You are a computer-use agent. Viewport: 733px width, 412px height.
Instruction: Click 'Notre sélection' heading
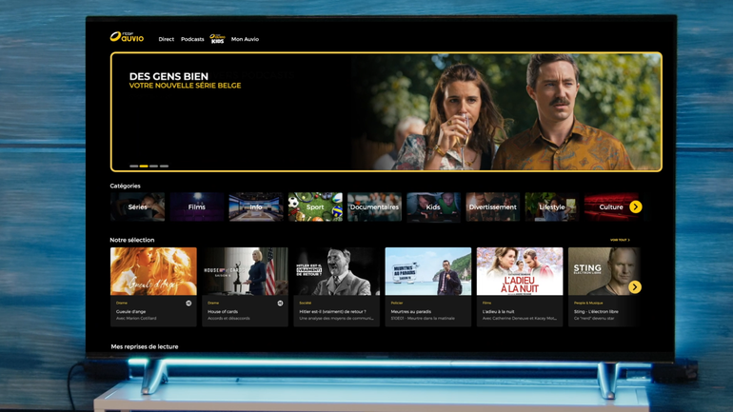(x=131, y=240)
